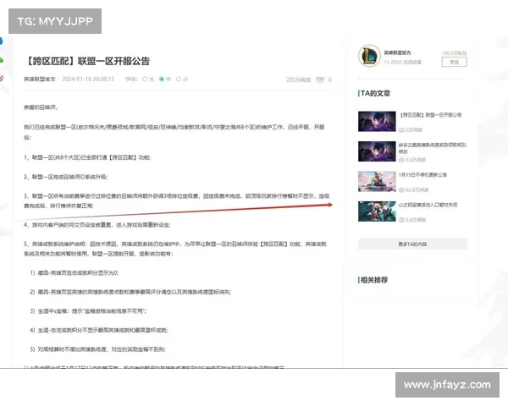Select the 大 font size radio button
This screenshot has height=406, width=508.
point(145,79)
